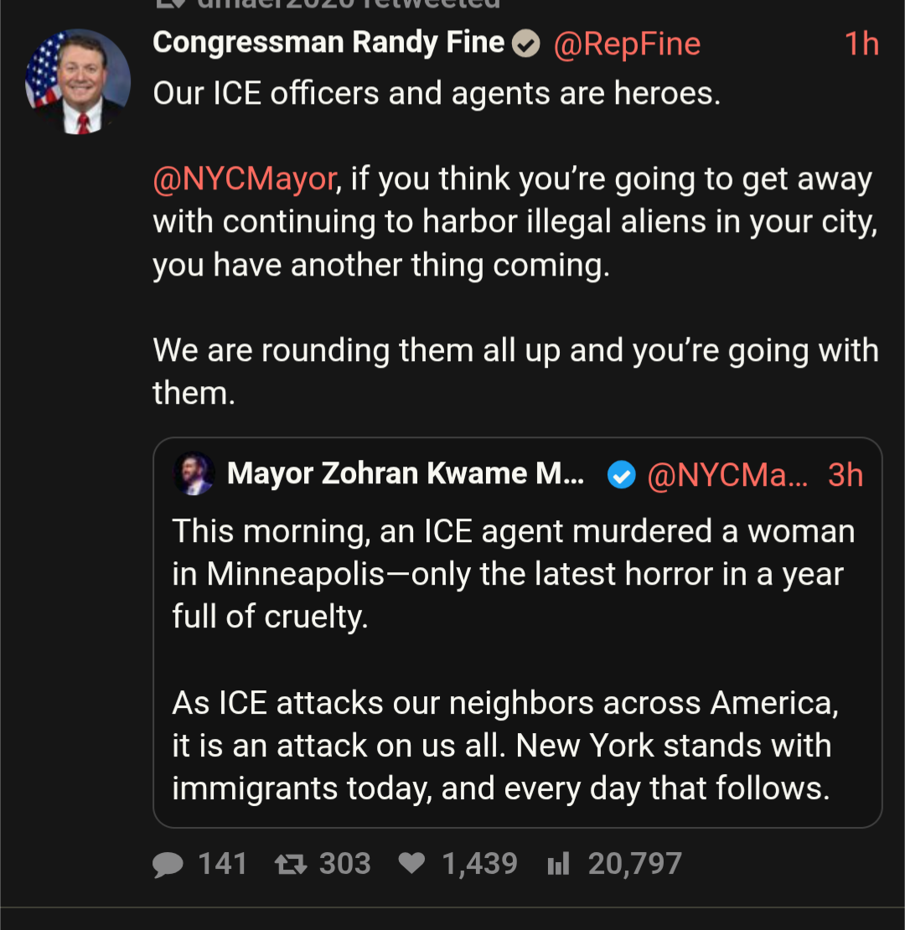
Task: Like the tweet with the heart icon
Action: [411, 864]
